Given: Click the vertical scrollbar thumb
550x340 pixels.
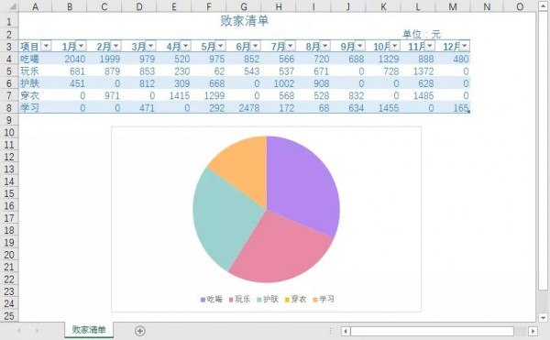Looking at the screenshot, I should point(543,150).
